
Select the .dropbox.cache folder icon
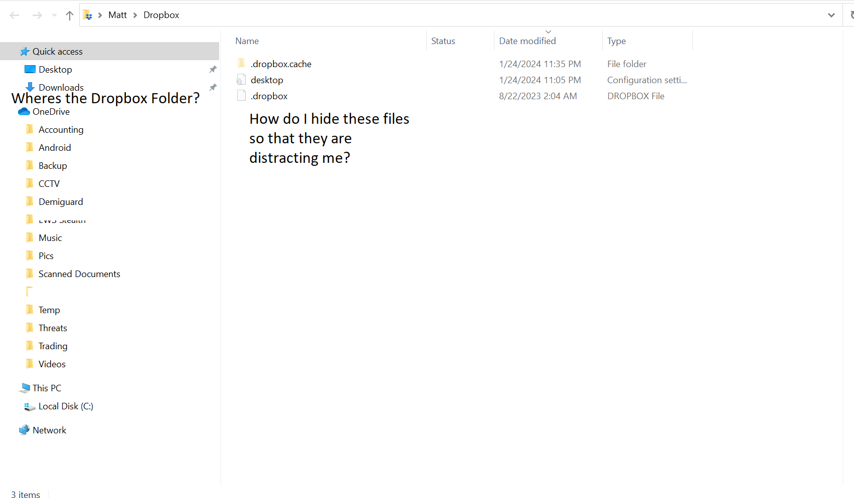tap(241, 64)
